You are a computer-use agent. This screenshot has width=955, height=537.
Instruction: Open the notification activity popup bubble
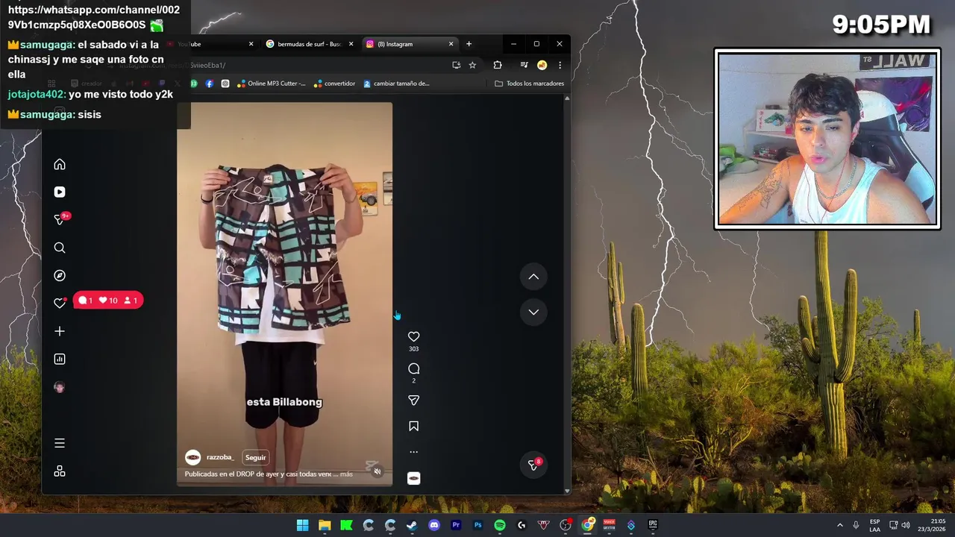click(x=108, y=301)
